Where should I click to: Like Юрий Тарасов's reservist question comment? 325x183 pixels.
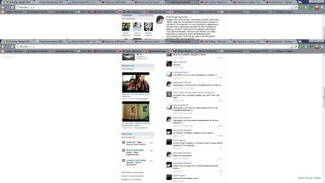pyautogui.click(x=220, y=148)
